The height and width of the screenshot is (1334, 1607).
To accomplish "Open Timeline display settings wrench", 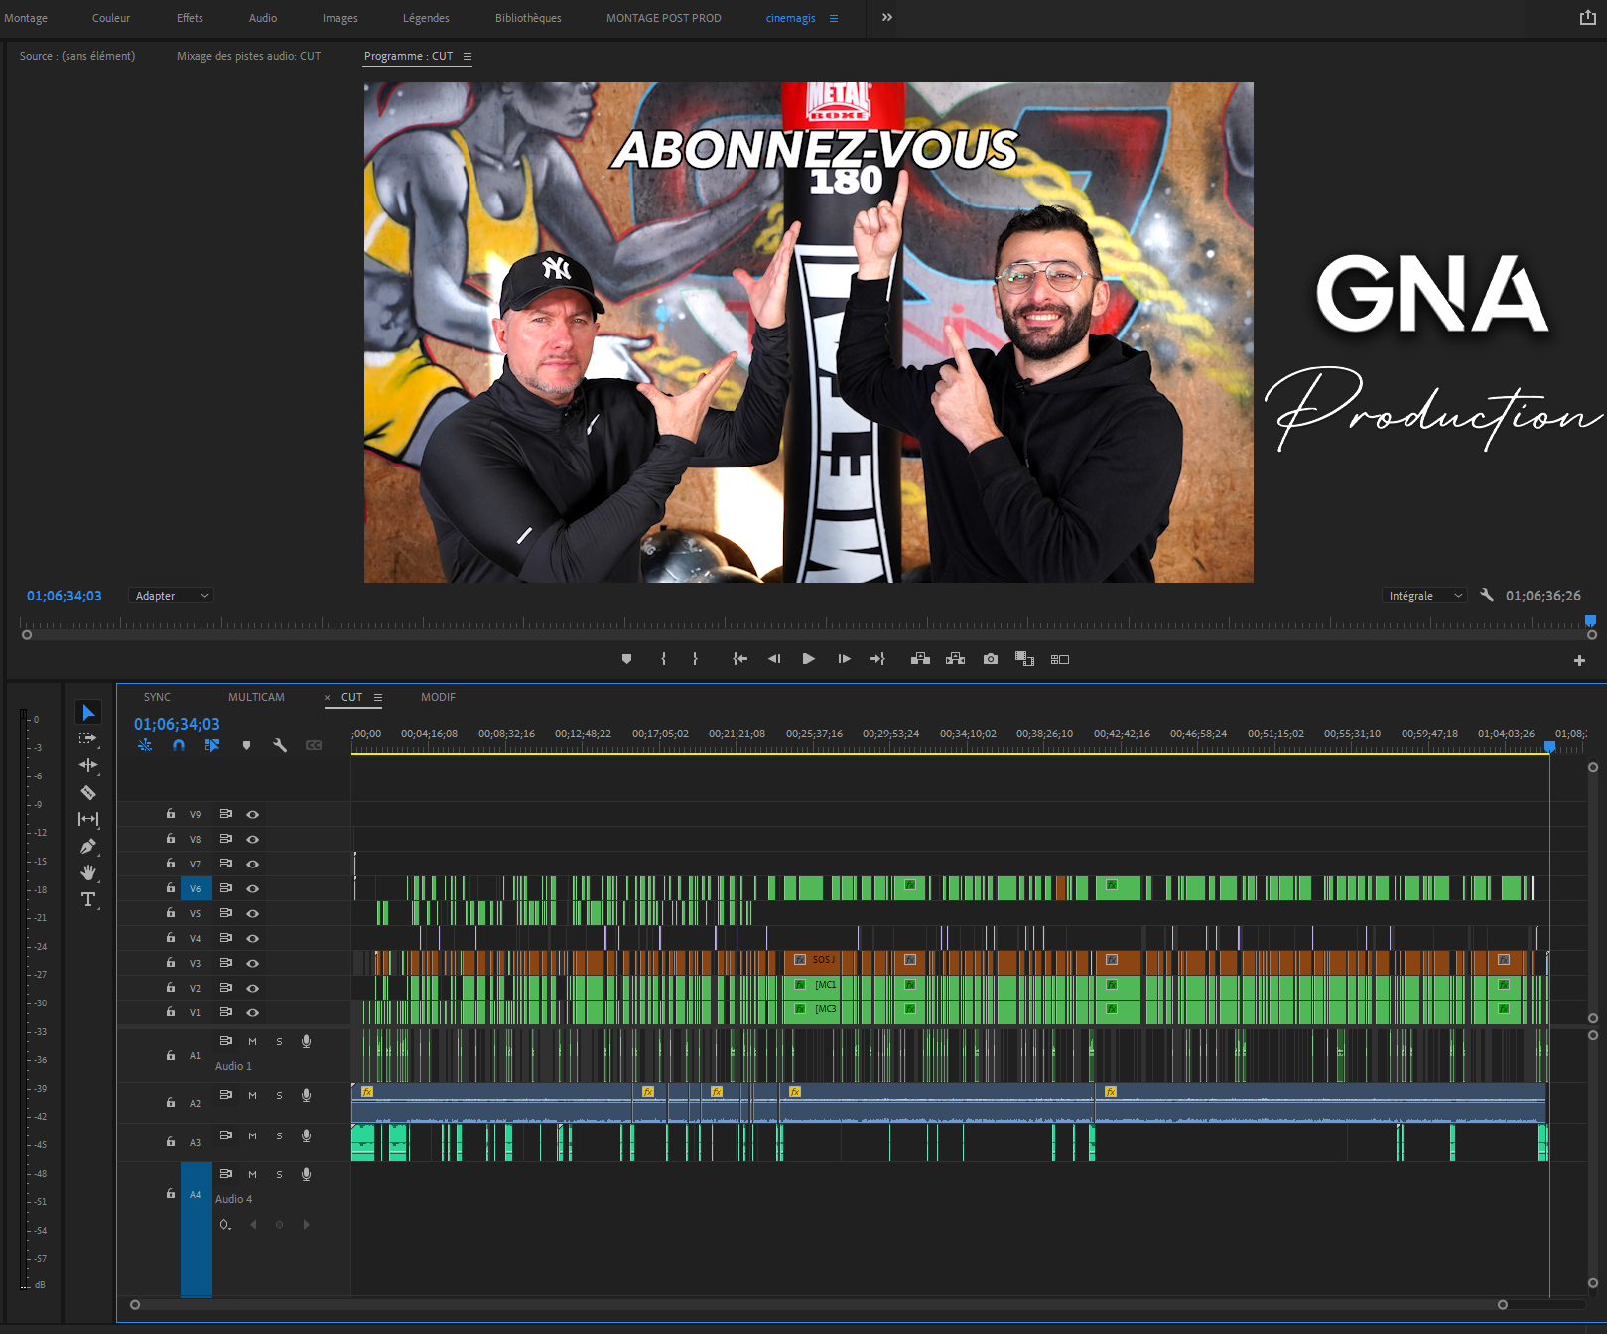I will click(280, 745).
